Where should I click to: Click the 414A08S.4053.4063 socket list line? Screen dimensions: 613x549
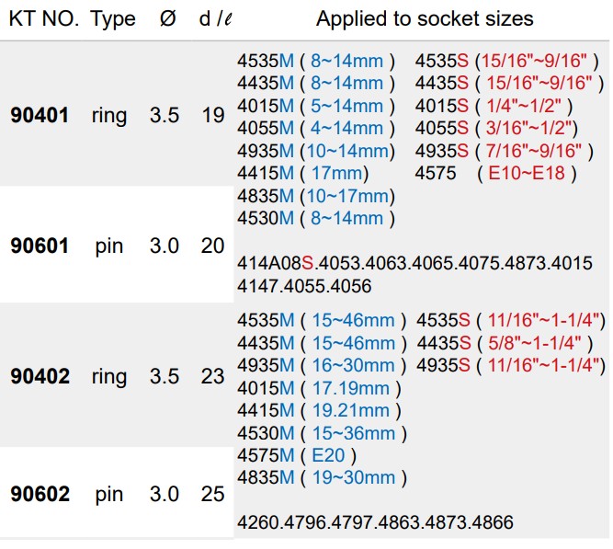coord(414,264)
